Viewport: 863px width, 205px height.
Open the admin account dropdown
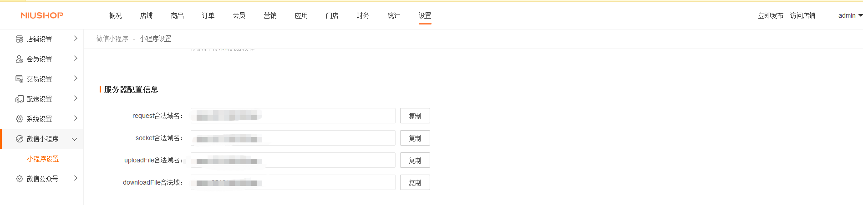850,15
